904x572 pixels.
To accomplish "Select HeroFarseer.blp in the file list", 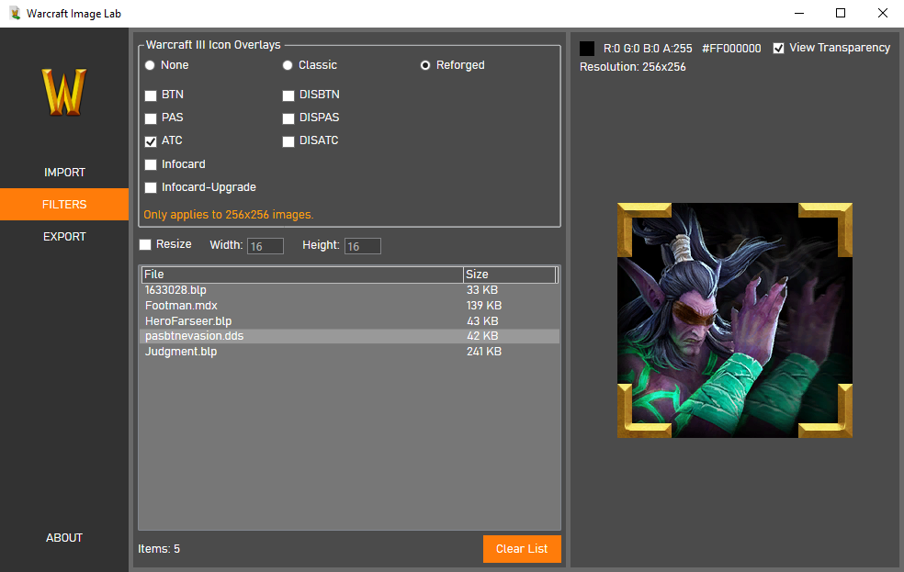I will click(x=349, y=321).
